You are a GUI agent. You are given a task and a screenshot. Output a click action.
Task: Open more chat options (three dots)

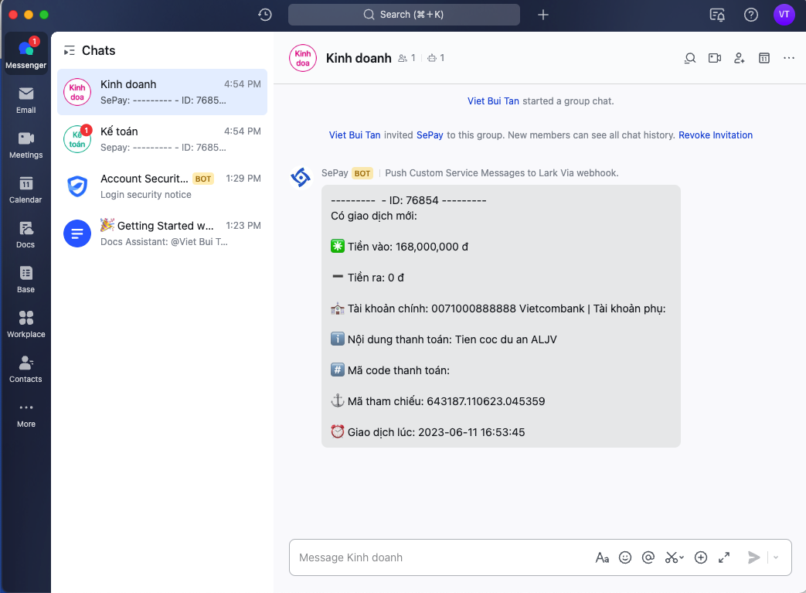pos(789,58)
